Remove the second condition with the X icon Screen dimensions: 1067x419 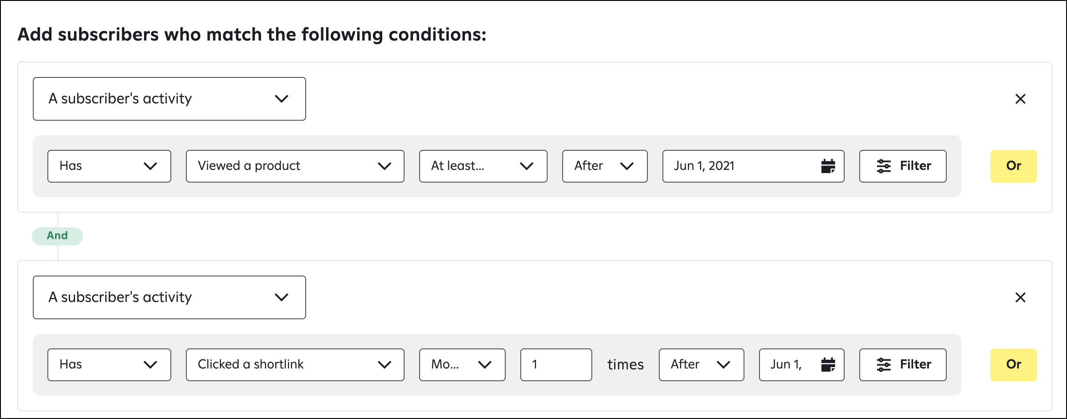[1021, 297]
